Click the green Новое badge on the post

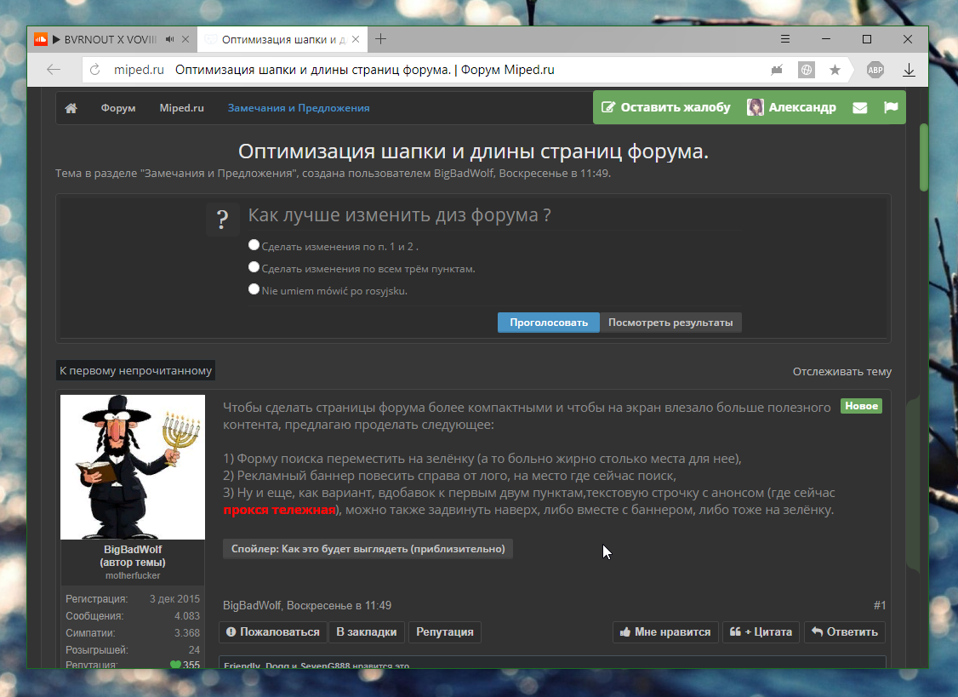click(x=862, y=406)
